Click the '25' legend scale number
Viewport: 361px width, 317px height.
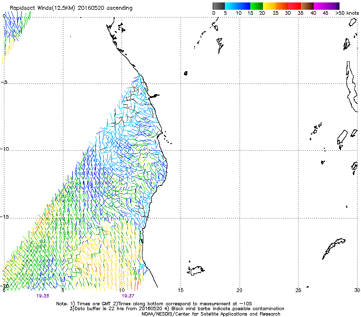tap(276, 13)
